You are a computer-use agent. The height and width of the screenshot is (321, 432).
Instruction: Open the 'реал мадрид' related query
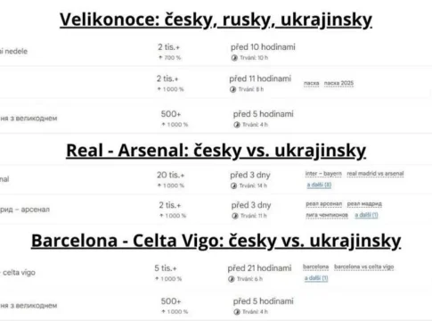pyautogui.click(x=364, y=204)
